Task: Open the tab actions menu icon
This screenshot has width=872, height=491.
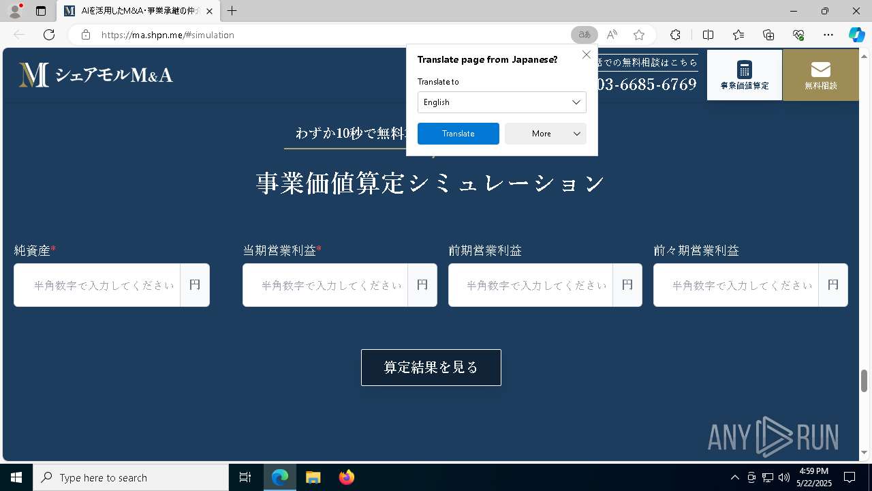Action: [41, 11]
